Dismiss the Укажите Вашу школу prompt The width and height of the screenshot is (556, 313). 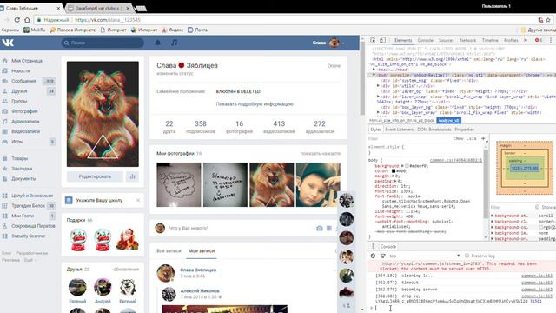[x=138, y=200]
